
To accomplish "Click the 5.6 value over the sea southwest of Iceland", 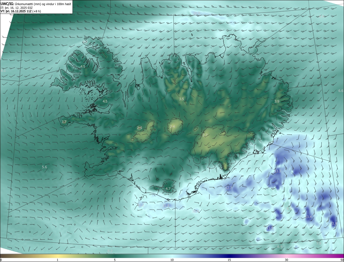I will [44, 167].
